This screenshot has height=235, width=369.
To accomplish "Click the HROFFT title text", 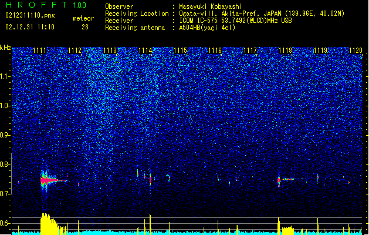I will coord(36,5).
